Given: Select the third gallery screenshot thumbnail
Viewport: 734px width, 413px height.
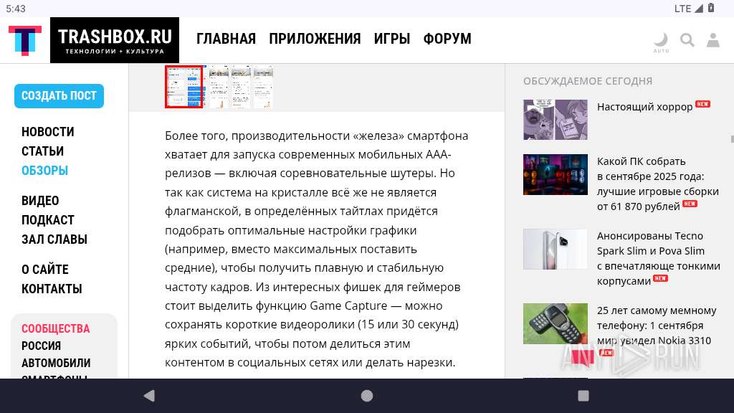Looking at the screenshot, I should (x=241, y=87).
